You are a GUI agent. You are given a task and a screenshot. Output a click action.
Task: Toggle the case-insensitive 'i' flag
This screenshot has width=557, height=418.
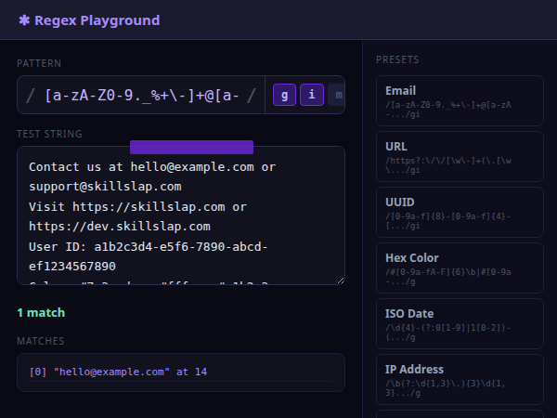[x=312, y=95]
